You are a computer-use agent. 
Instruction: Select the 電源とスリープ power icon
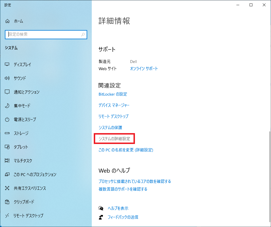click(x=7, y=119)
